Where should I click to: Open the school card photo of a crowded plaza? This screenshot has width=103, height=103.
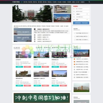pos(41,74)
